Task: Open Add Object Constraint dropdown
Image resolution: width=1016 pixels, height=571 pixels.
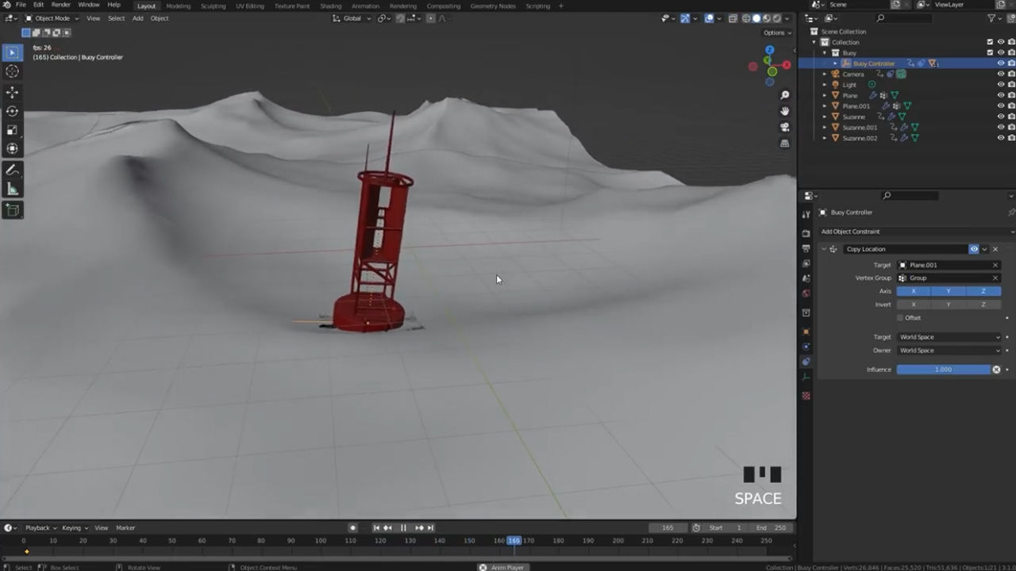Action: [917, 232]
